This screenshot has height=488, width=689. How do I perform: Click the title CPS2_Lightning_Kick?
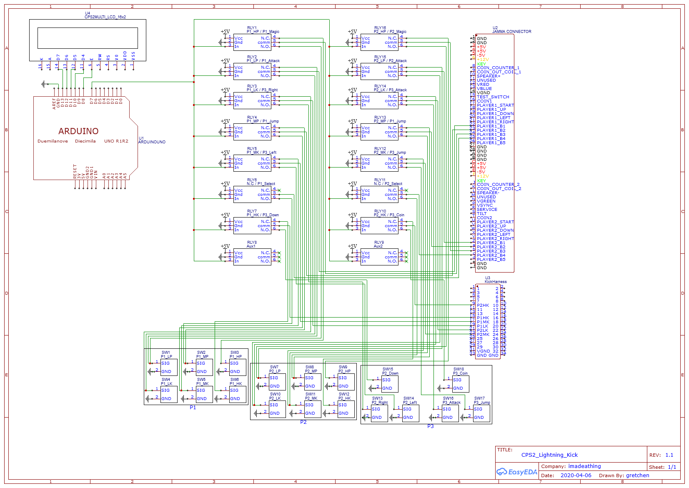(549, 455)
